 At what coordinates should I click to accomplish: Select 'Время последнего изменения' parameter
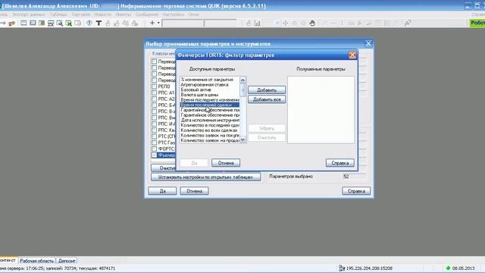click(210, 99)
